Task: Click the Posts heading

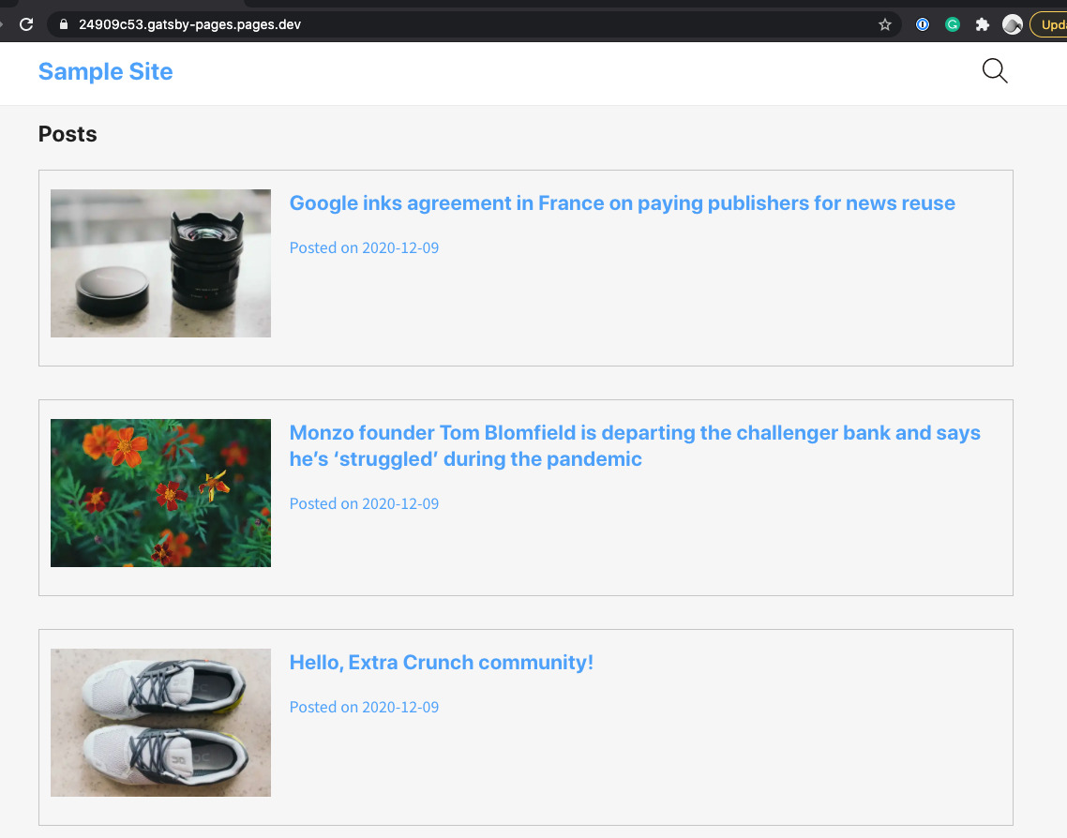Action: pyautogui.click(x=67, y=134)
